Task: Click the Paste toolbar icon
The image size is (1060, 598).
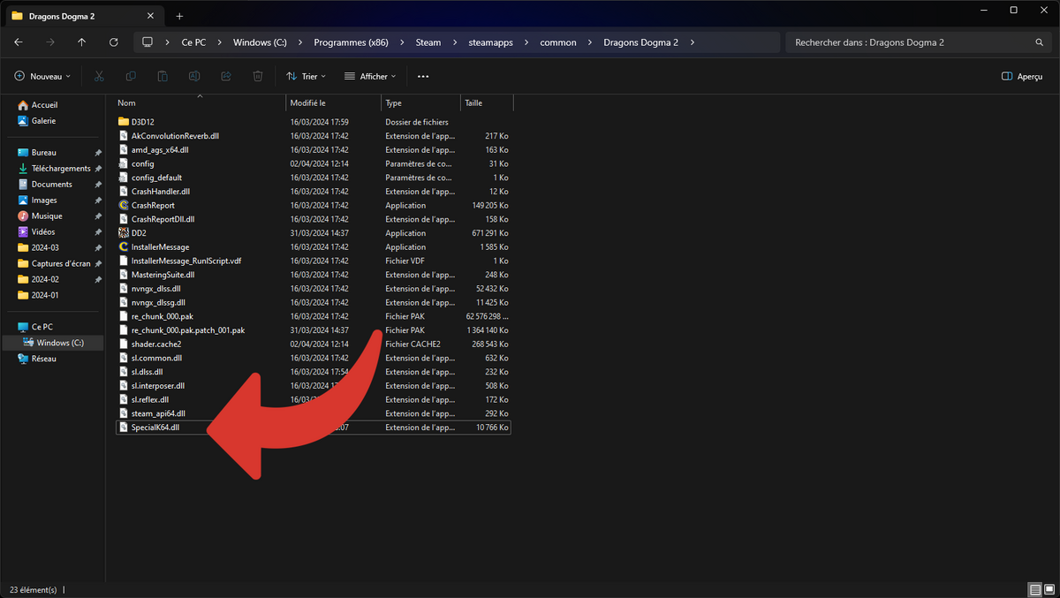Action: click(x=163, y=77)
